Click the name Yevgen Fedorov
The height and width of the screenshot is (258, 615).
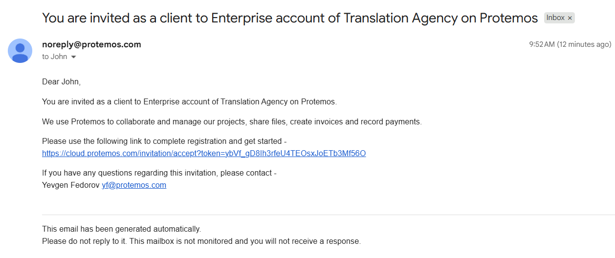point(71,185)
